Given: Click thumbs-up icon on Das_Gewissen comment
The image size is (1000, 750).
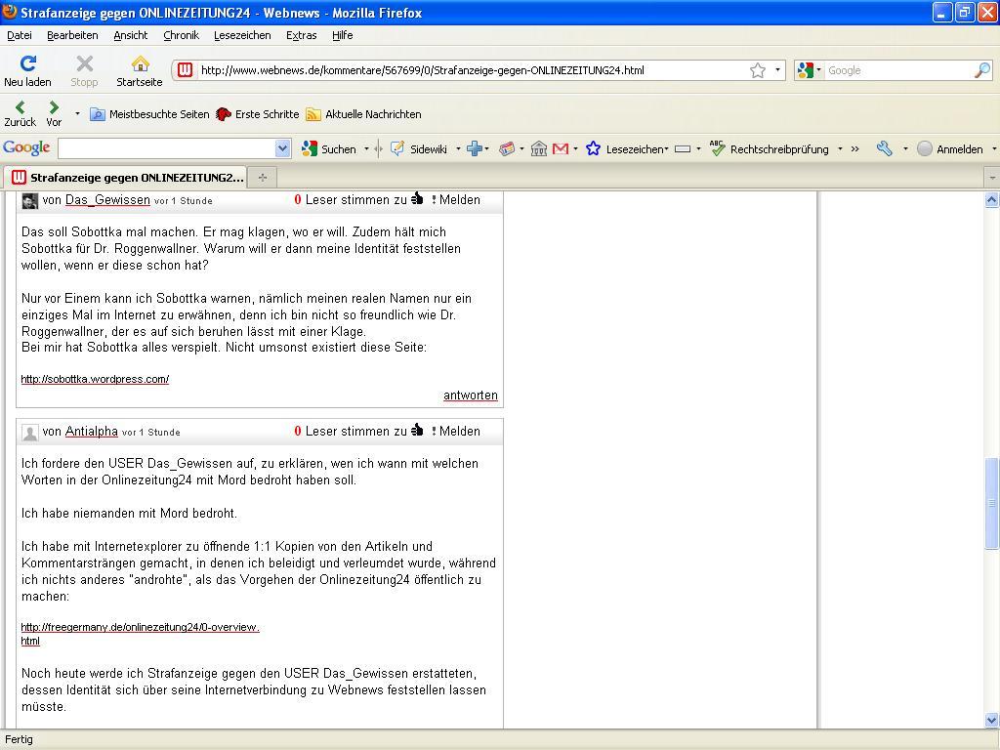Looking at the screenshot, I should pyautogui.click(x=417, y=199).
